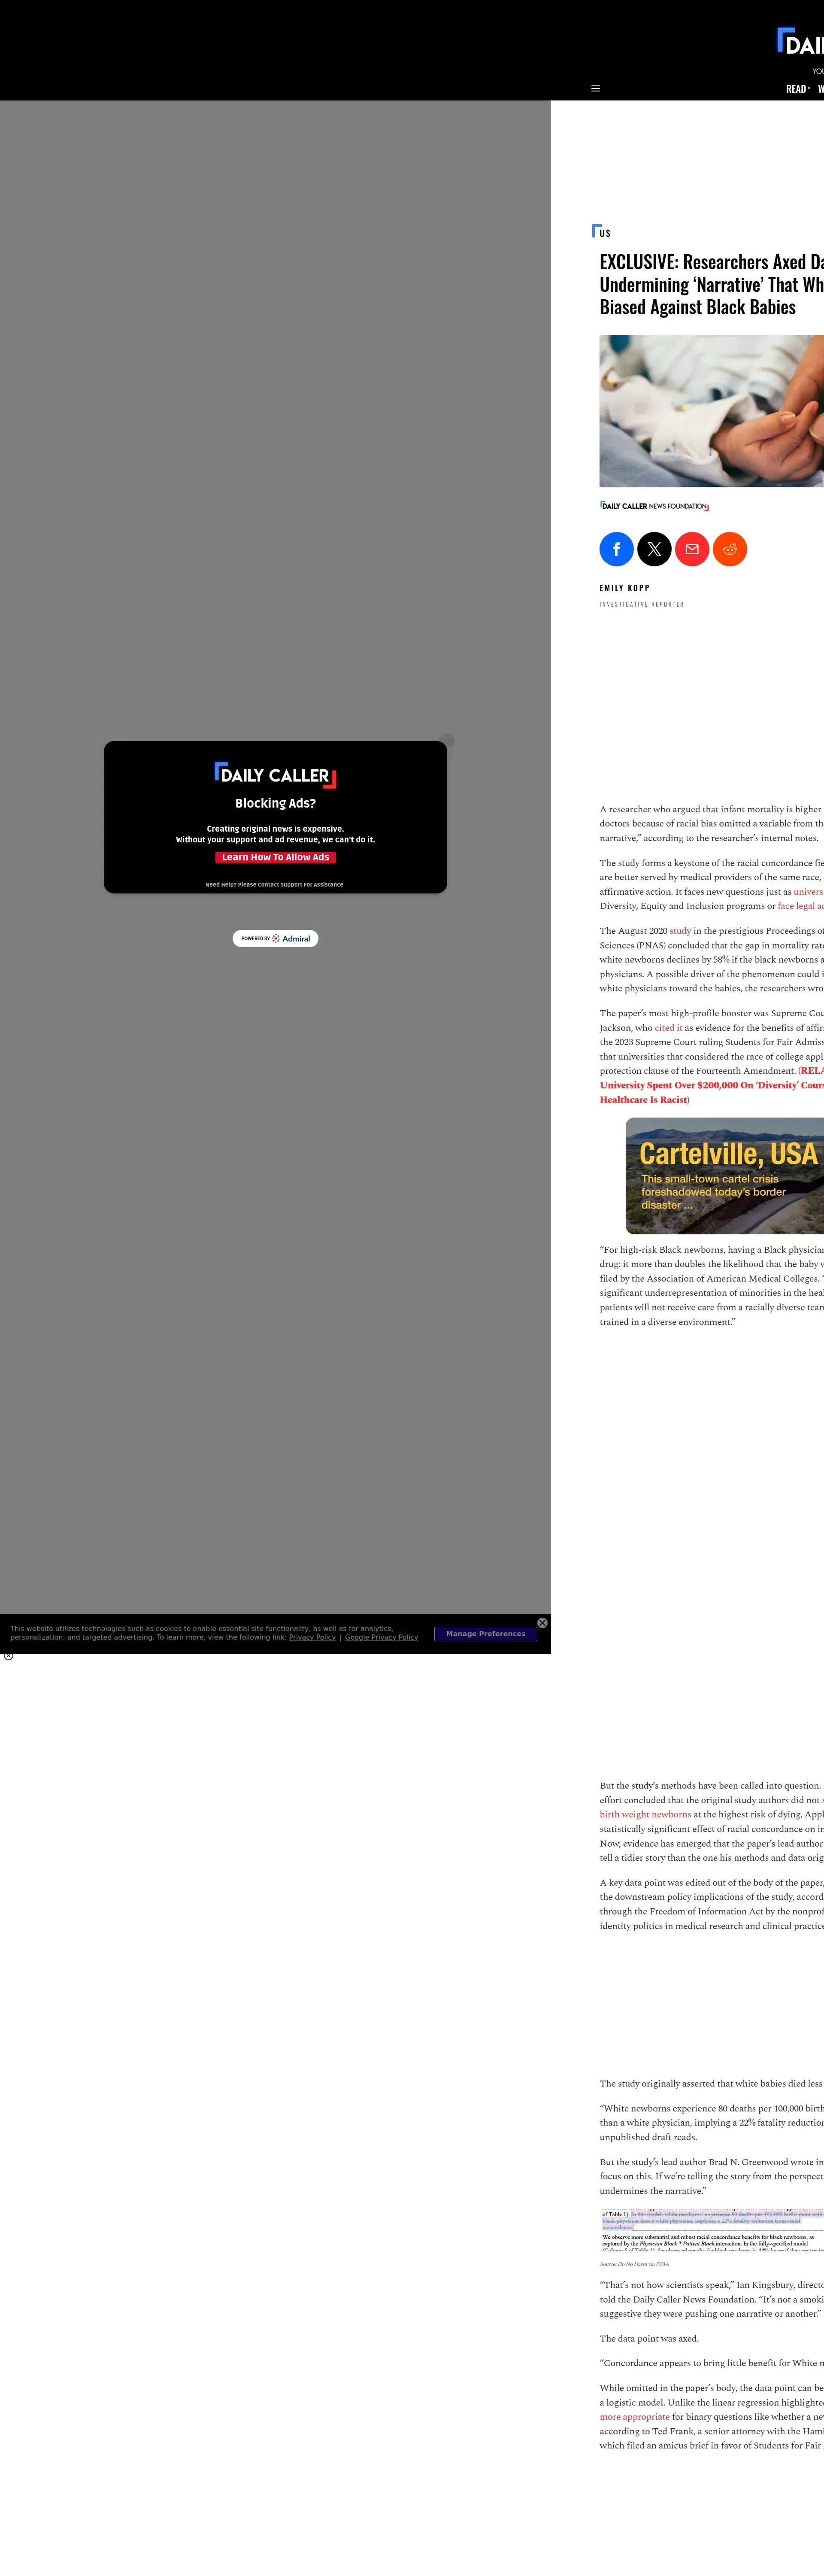Share article via email icon
Image resolution: width=824 pixels, height=2576 pixels.
tap(692, 549)
